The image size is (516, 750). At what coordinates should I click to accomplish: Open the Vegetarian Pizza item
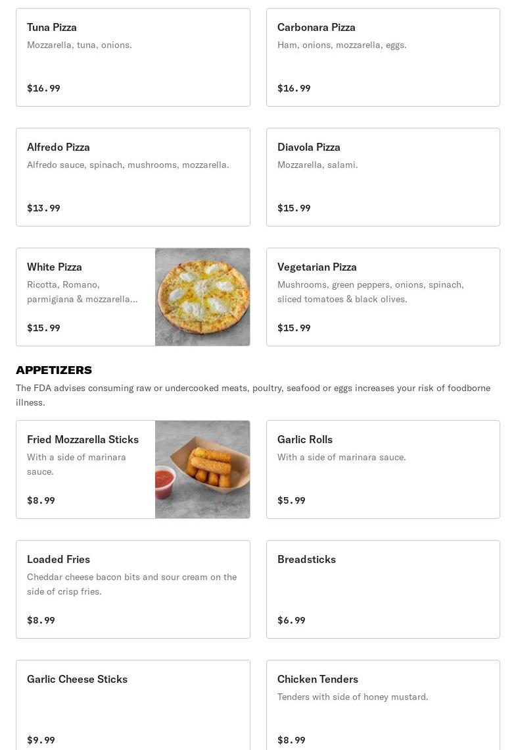[x=383, y=297]
